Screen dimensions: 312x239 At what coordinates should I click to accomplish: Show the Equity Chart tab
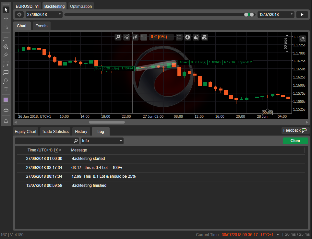click(26, 132)
